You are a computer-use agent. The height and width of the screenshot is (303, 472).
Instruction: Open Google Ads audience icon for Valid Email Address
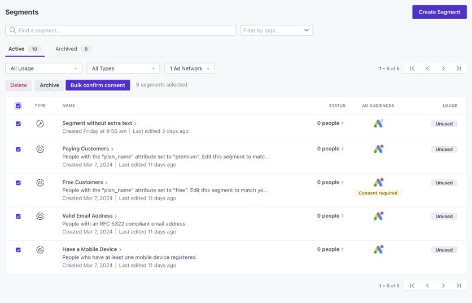tap(378, 216)
